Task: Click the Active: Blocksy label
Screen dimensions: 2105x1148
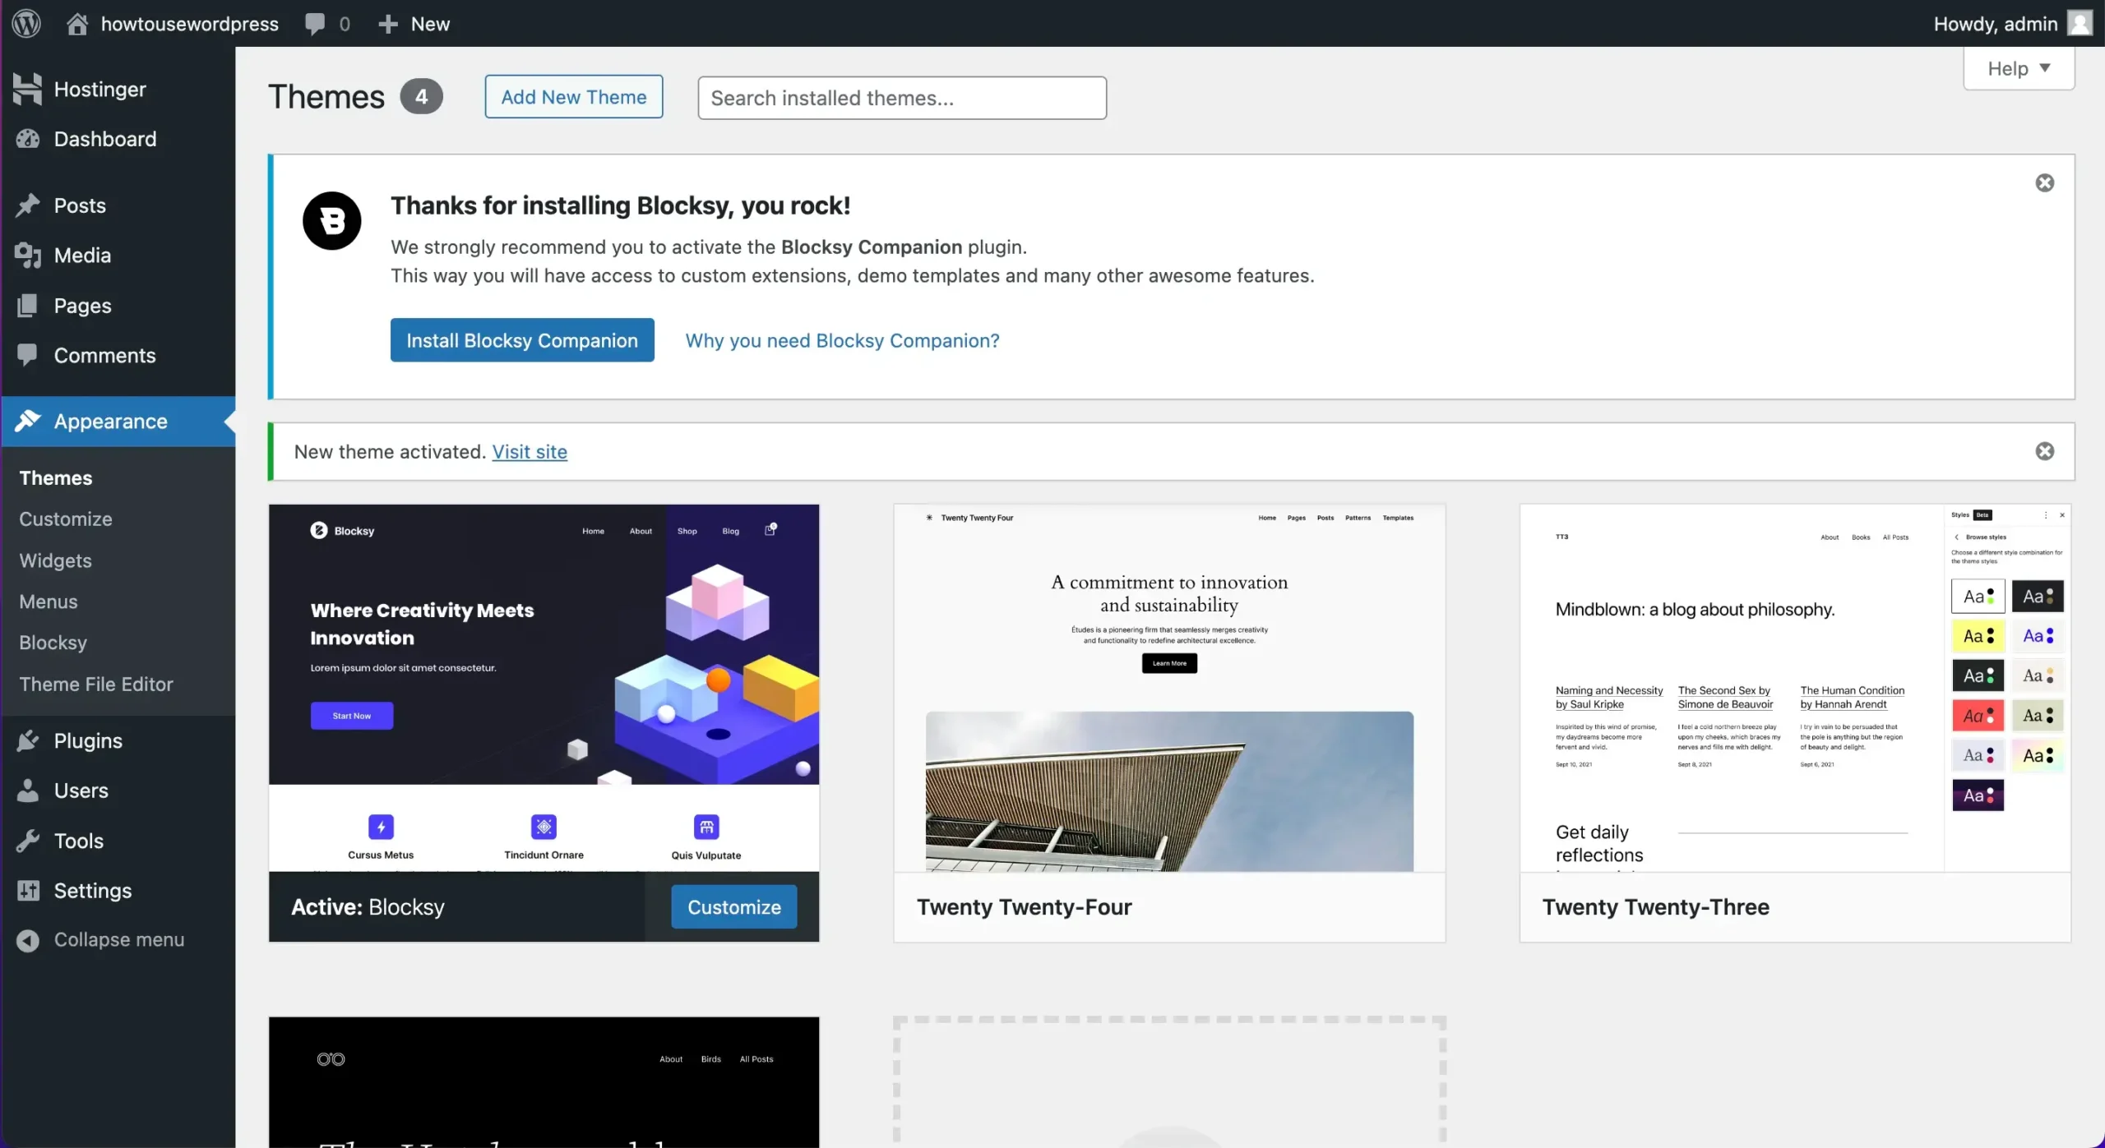Action: (368, 907)
